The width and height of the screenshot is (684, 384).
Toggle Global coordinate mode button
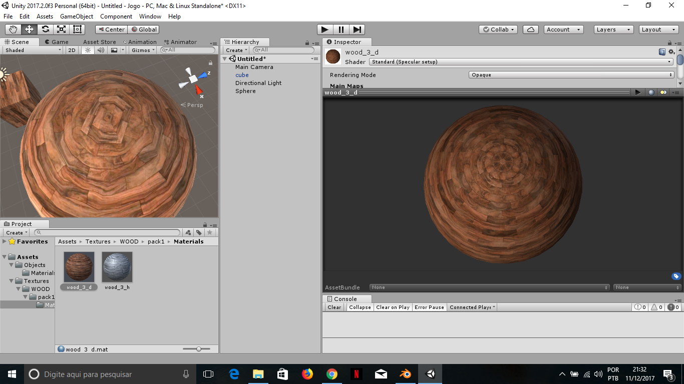pyautogui.click(x=144, y=29)
